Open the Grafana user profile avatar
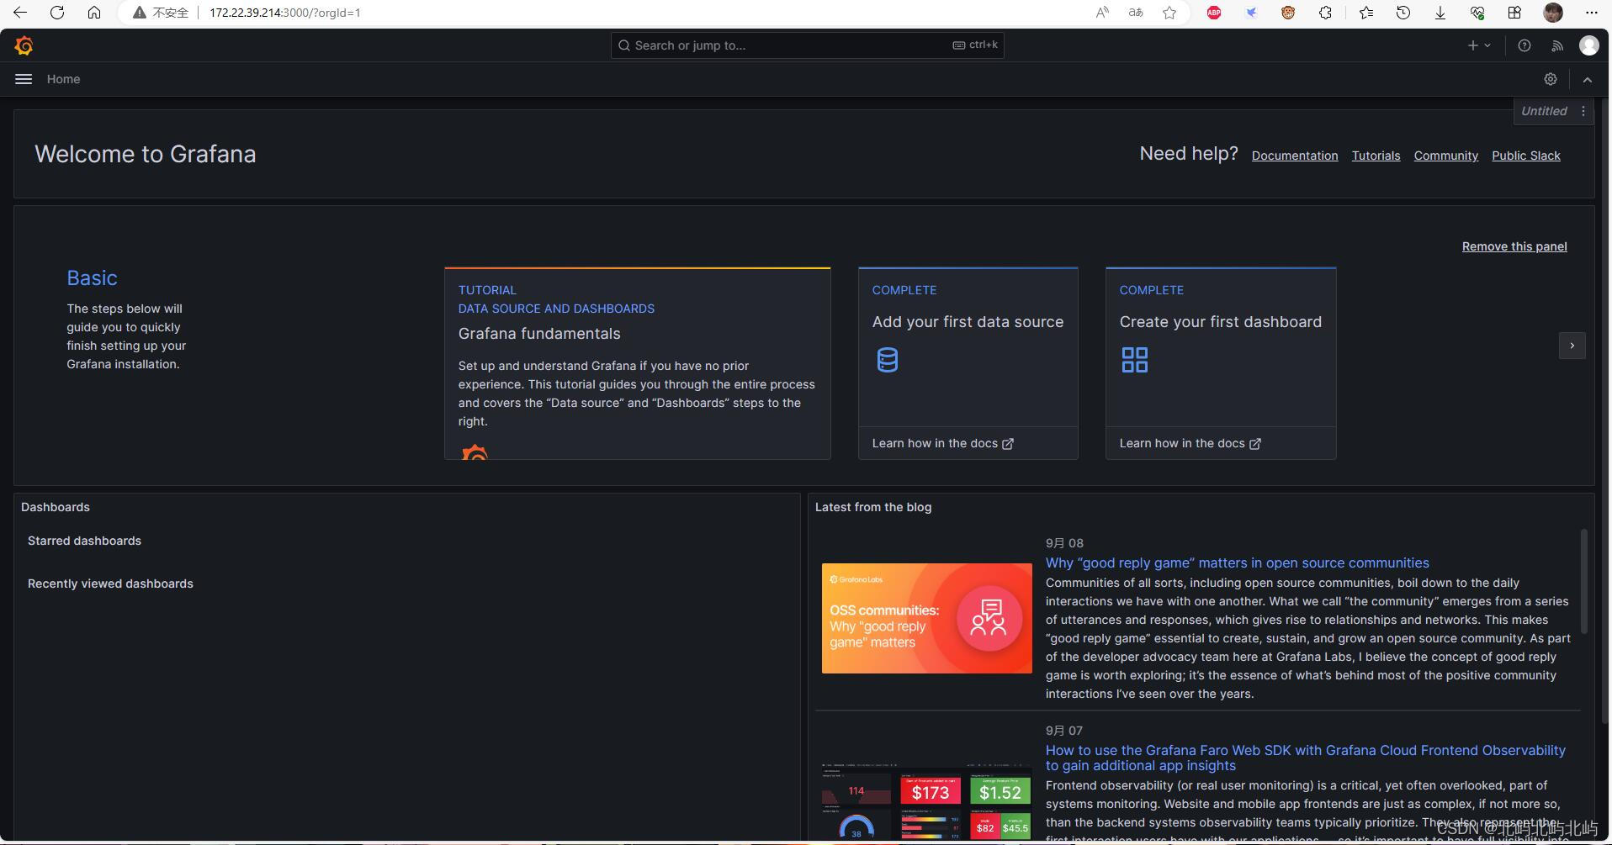 (x=1588, y=45)
